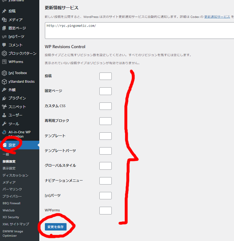The height and width of the screenshot is (241, 234).
Task: Open the パーマリンク submenu item
Action: (x=12, y=189)
